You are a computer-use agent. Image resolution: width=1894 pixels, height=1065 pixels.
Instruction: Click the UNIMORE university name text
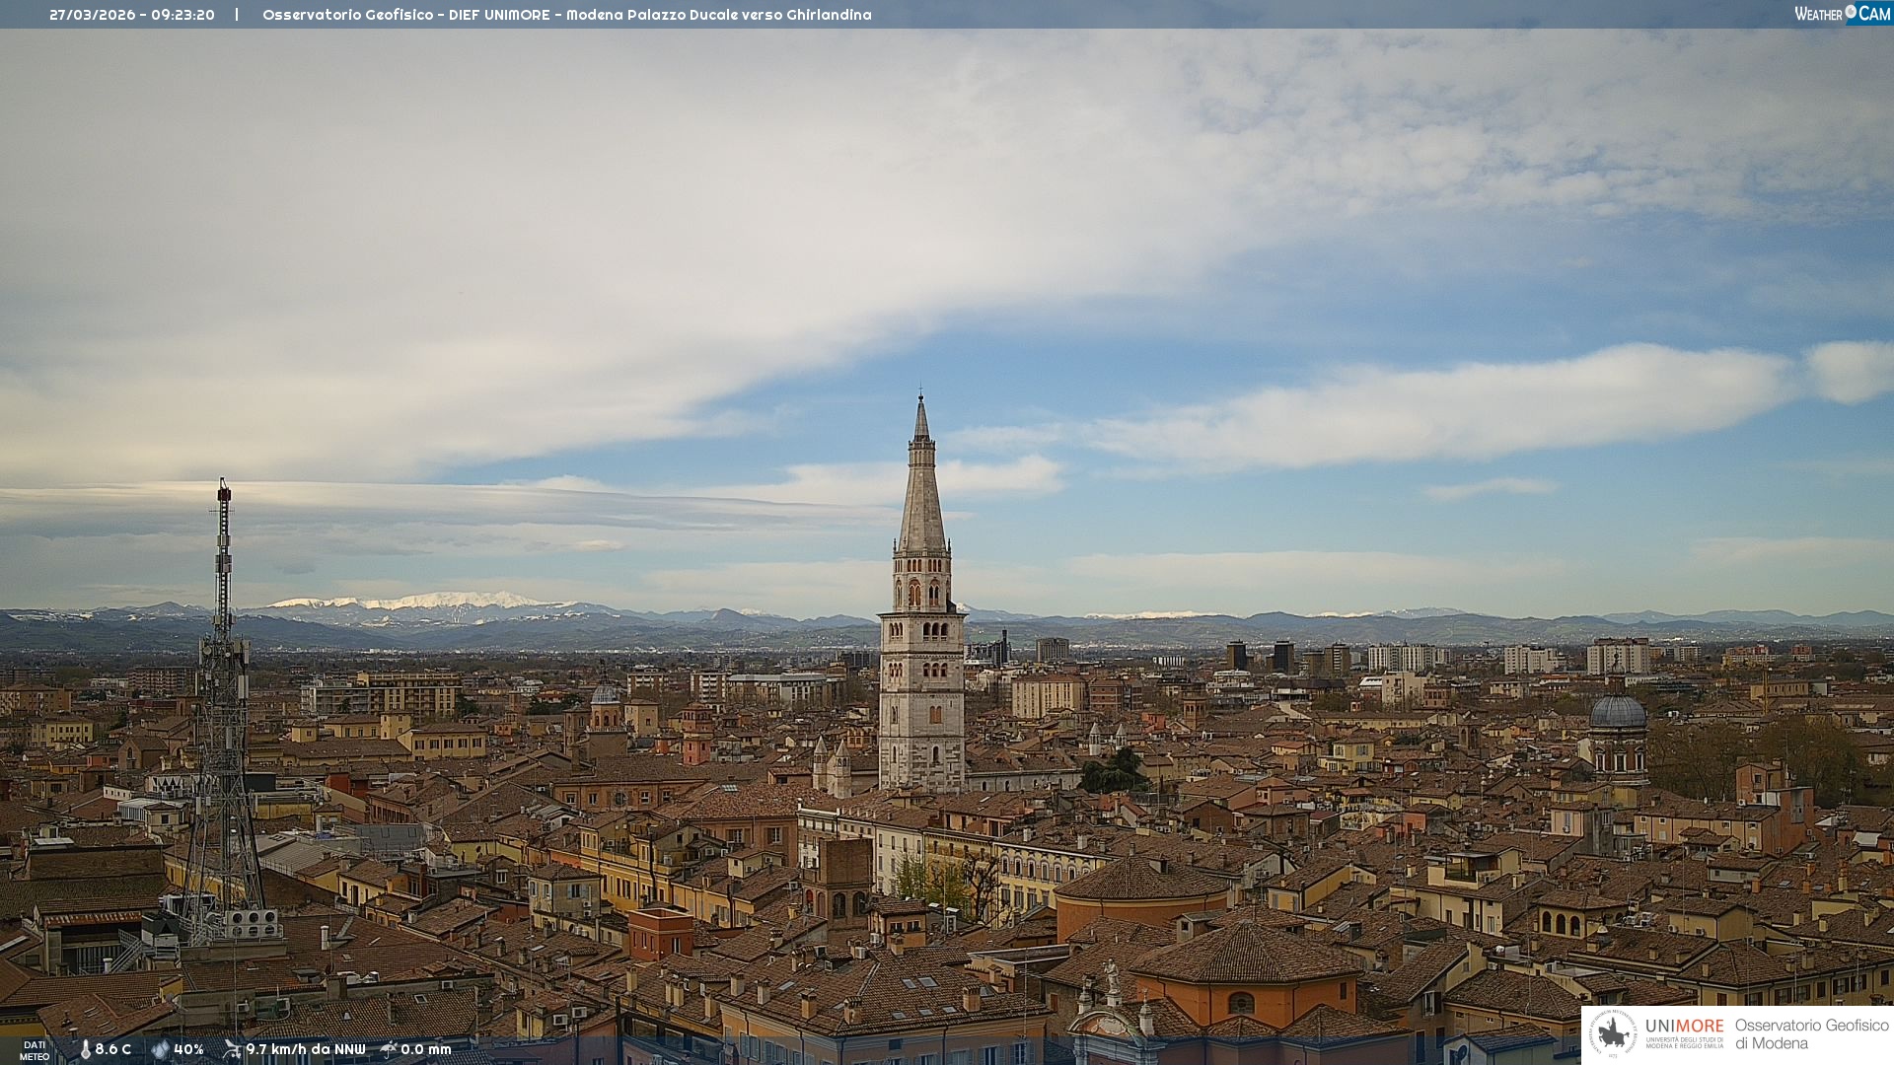[1684, 1026]
